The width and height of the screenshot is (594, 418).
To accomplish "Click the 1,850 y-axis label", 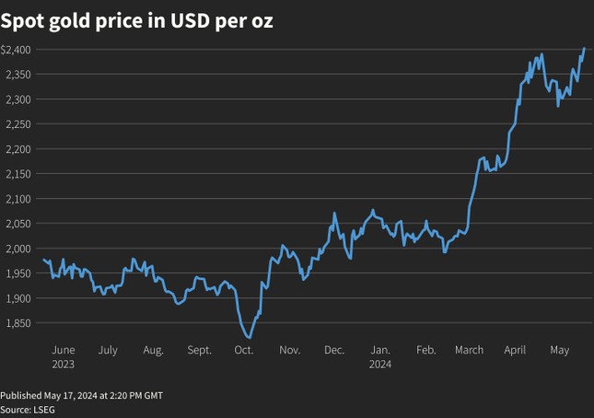I will click(x=18, y=323).
